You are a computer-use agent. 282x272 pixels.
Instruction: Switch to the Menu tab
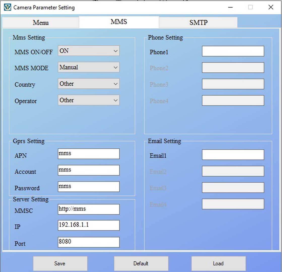click(x=41, y=22)
